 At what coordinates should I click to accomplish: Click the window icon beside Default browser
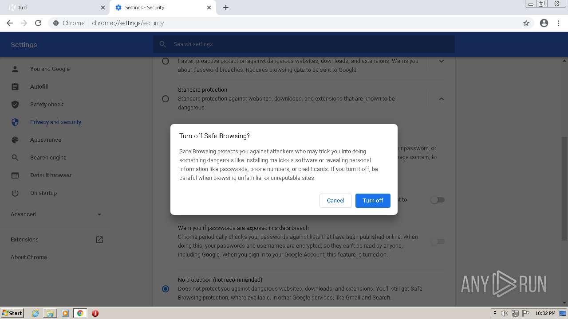[x=15, y=175]
